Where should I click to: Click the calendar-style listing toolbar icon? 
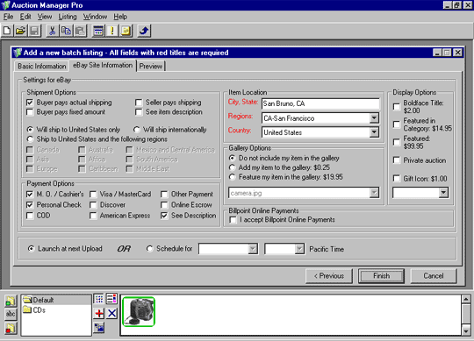pyautogui.click(x=98, y=31)
